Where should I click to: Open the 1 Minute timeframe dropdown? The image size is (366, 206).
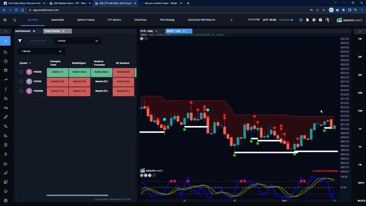pos(42,51)
